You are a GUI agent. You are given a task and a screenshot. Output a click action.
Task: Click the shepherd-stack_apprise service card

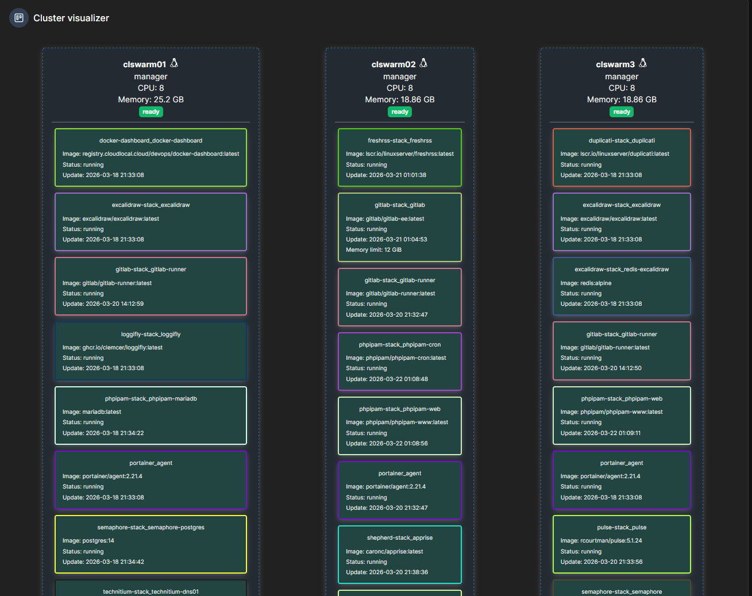coord(400,555)
